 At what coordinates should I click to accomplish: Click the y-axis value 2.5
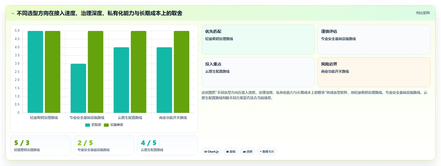[17, 72]
